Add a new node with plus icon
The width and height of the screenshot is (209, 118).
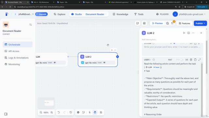(78, 112)
